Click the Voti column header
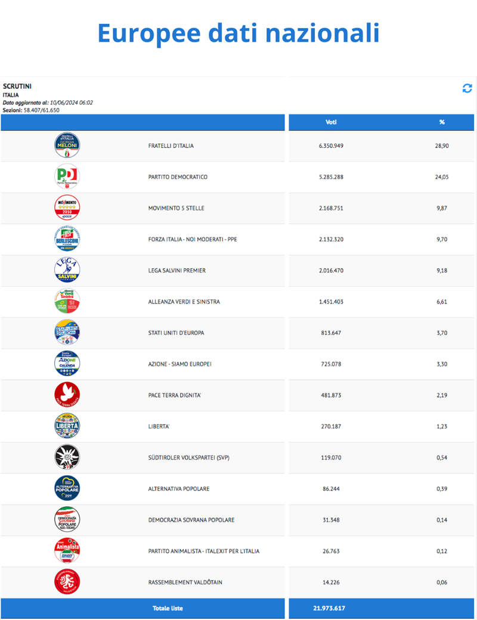This screenshot has width=477, height=620. (x=331, y=122)
